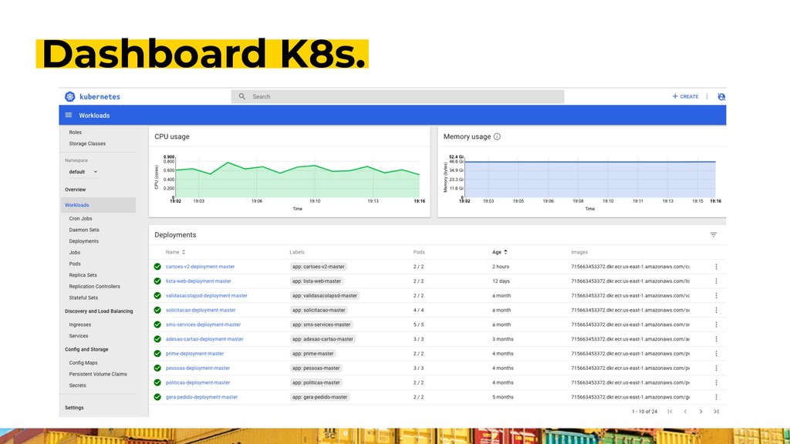Screen dimensions: 790x444
Task: Open the solicitacao-deployment-master link
Action: pyautogui.click(x=201, y=310)
